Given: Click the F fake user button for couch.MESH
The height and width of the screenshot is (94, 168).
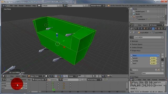Looking at the screenshot, I should tap(162, 37).
